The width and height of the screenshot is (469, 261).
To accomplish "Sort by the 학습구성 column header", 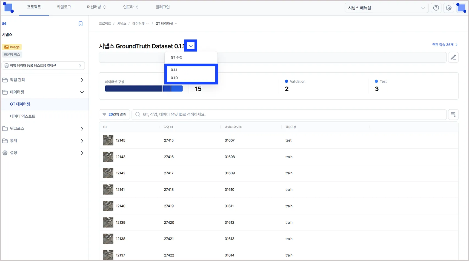I will click(x=291, y=127).
